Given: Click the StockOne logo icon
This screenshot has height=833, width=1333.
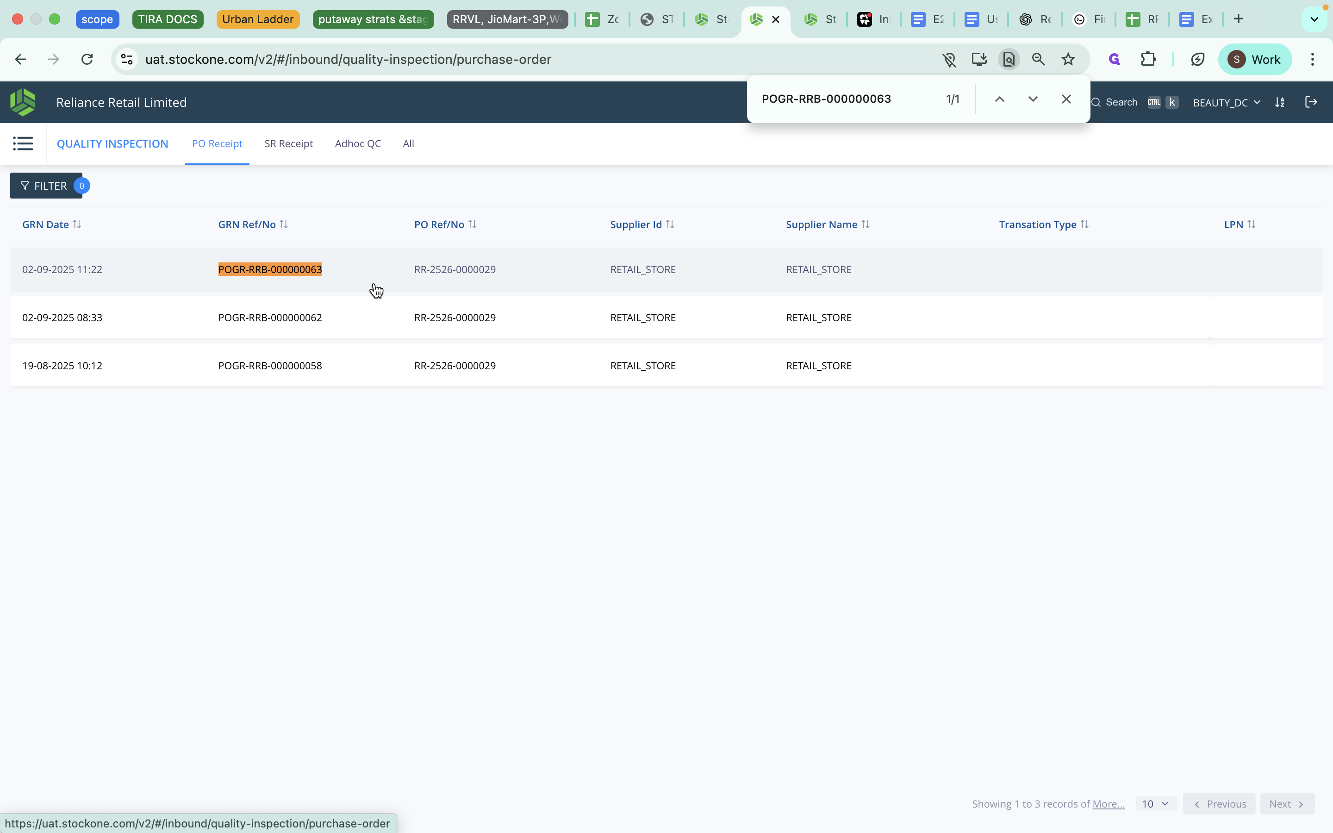Looking at the screenshot, I should click(22, 101).
